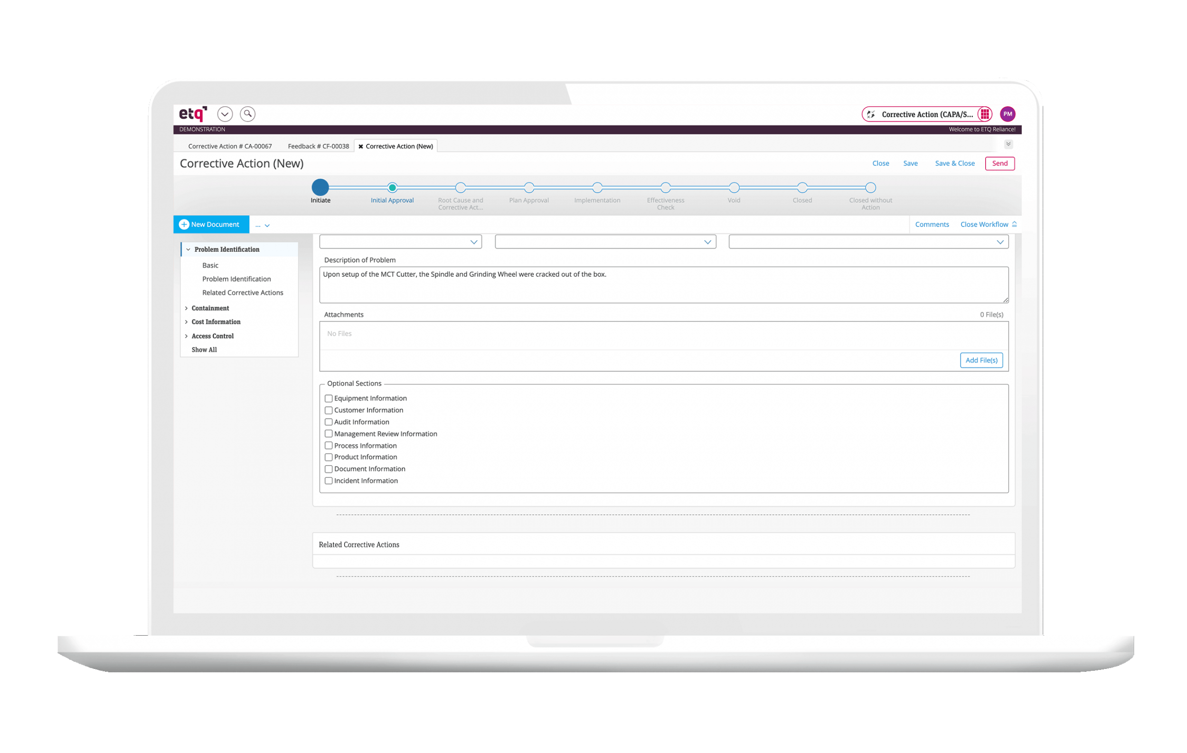Open the red grid apps icon

click(x=984, y=114)
